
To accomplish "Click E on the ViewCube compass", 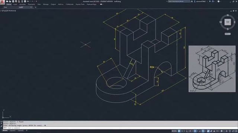I will (x=235, y=22).
